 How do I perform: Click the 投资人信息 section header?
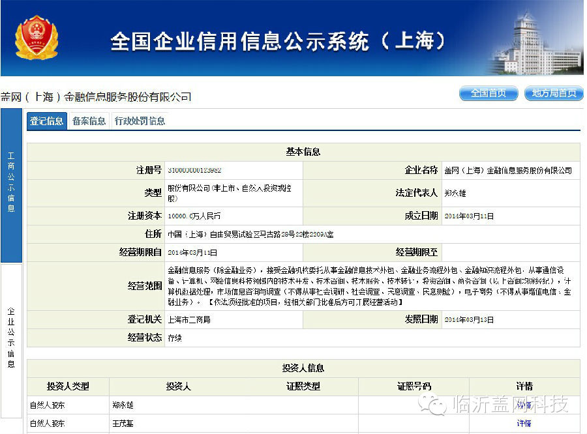[303, 368]
